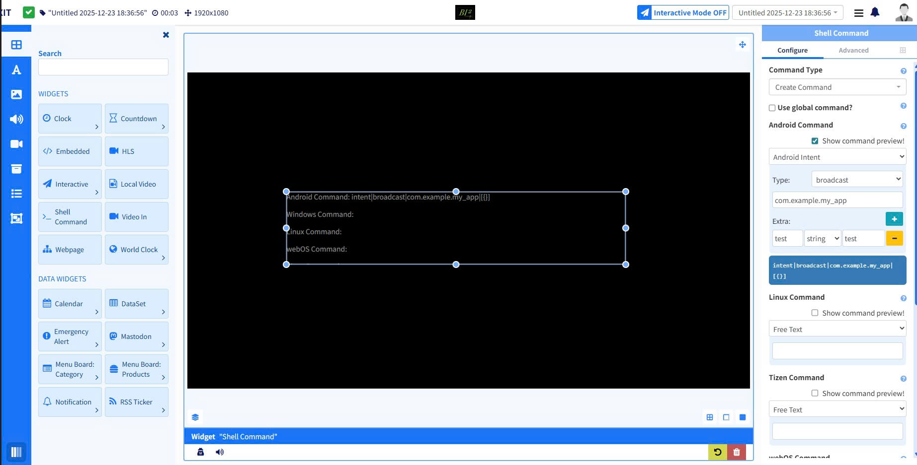
Task: Click the red trash delete widget icon
Action: (x=737, y=452)
